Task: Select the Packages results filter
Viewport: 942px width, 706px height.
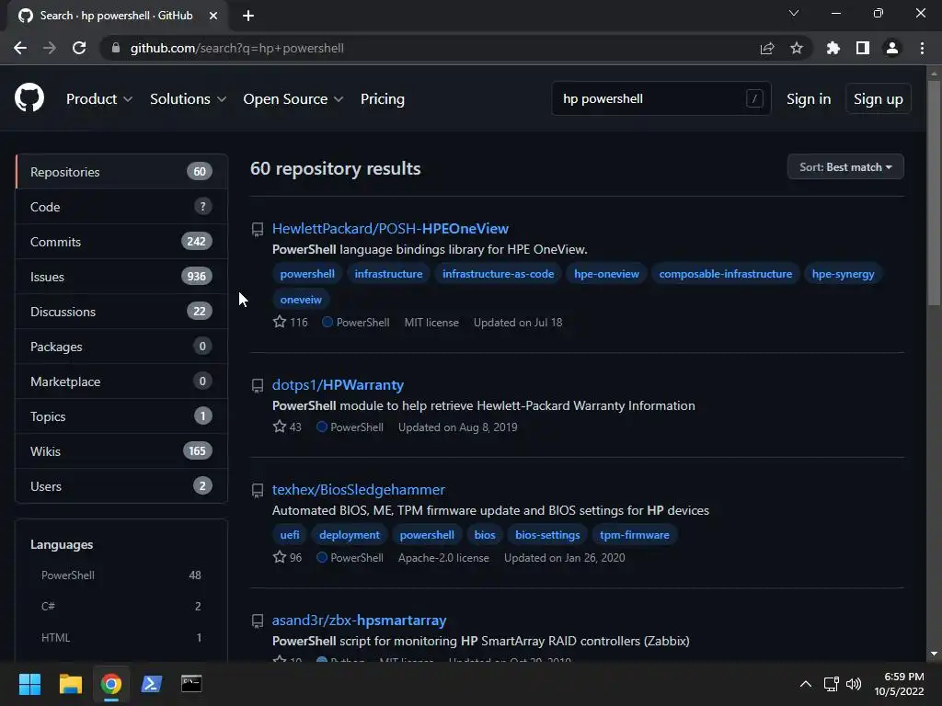Action: 121,347
